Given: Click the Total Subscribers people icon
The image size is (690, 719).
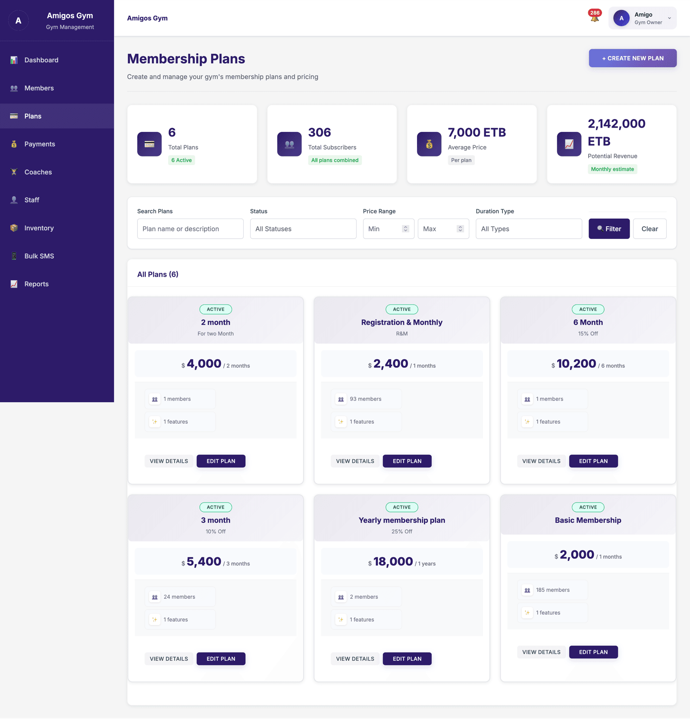Looking at the screenshot, I should pos(289,144).
